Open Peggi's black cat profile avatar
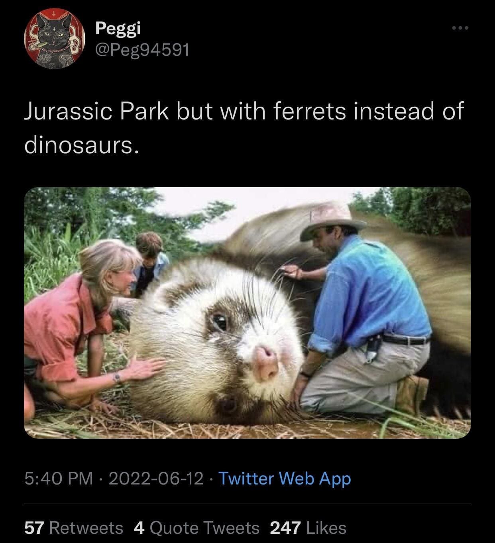Viewport: 495px width, 543px height. [x=55, y=39]
